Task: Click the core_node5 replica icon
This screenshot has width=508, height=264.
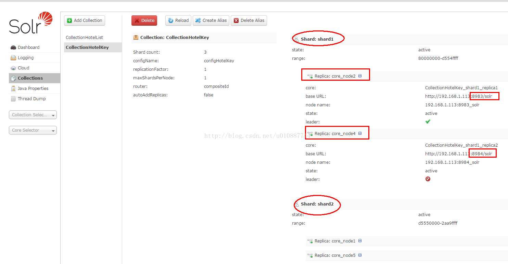Action: [310, 255]
